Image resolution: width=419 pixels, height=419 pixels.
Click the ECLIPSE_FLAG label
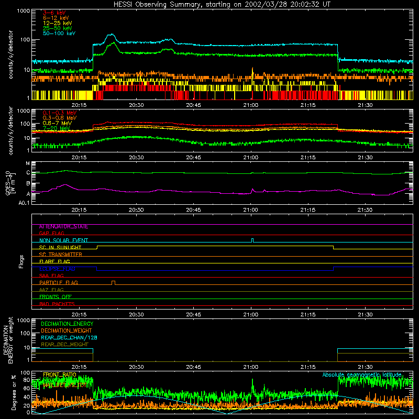point(57,269)
